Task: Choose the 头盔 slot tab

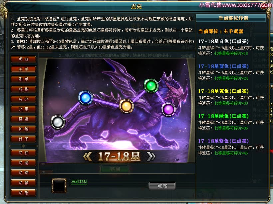Action: 23,99
